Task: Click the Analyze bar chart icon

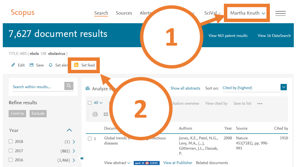Action: [x=88, y=88]
